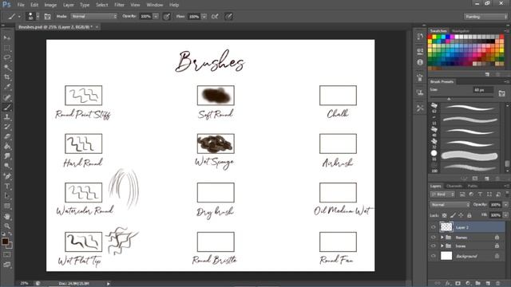Select the Move tool
511x287 pixels.
tap(7, 38)
